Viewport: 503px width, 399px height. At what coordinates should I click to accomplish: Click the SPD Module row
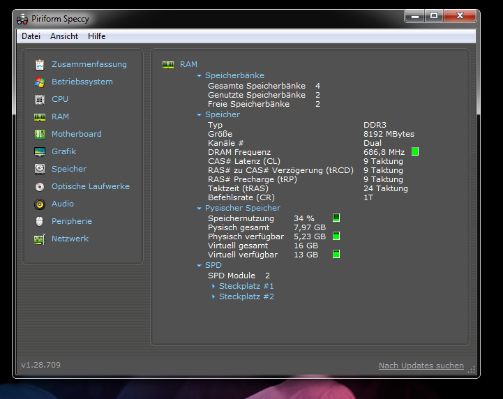coord(239,276)
